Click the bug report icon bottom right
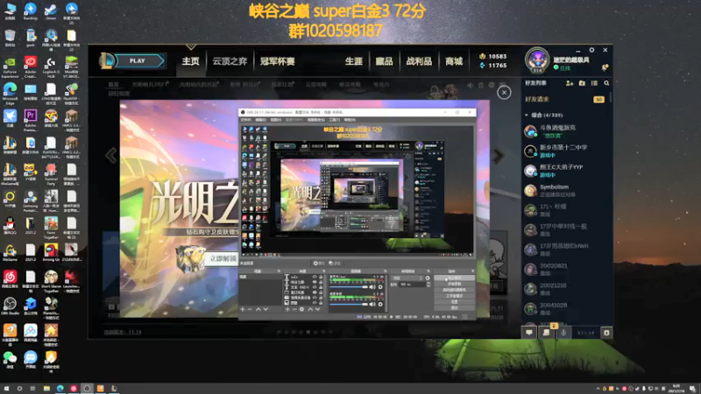The height and width of the screenshot is (394, 701). point(606,333)
